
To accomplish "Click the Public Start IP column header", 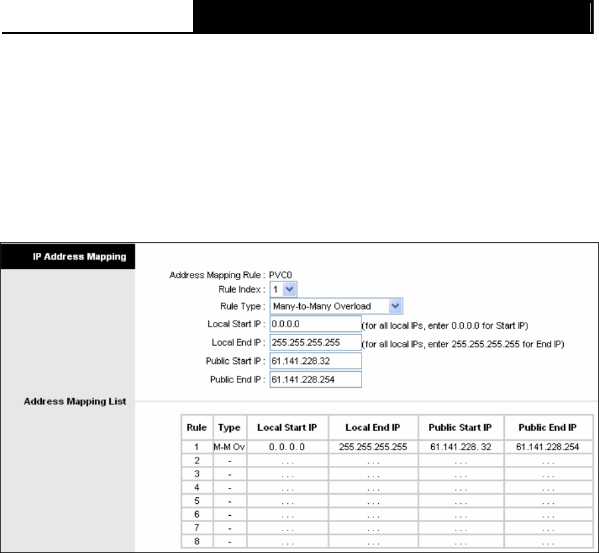I will [460, 428].
